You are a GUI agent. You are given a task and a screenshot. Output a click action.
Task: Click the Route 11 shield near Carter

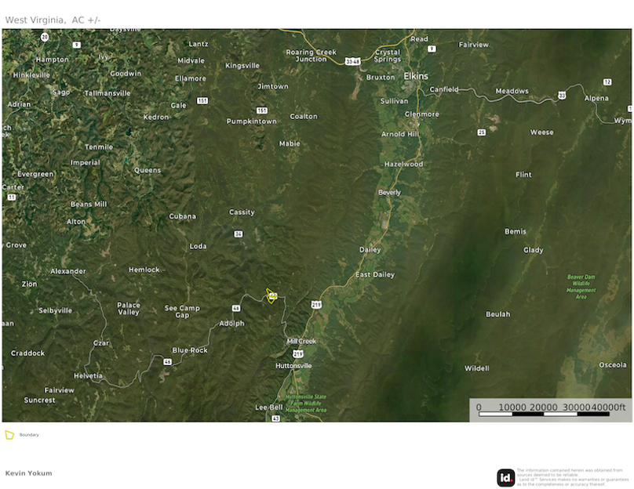click(12, 197)
